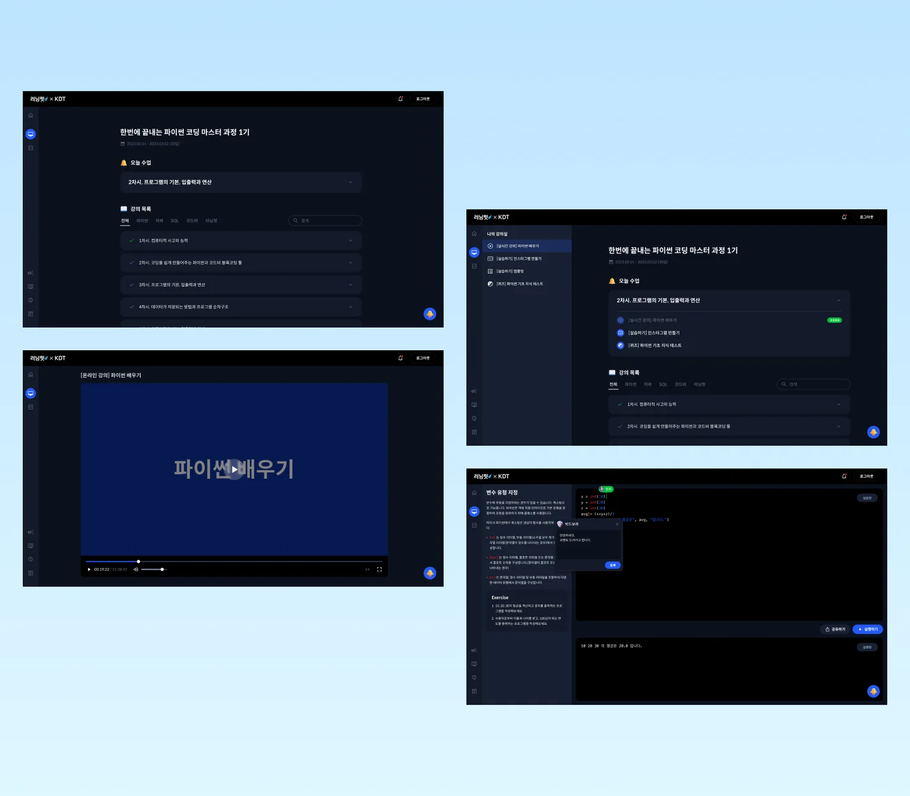Viewport: 910px width, 796px height.
Task: Open [실습하기] 인스타그램 만들기 inside today's class card
Action: point(653,332)
